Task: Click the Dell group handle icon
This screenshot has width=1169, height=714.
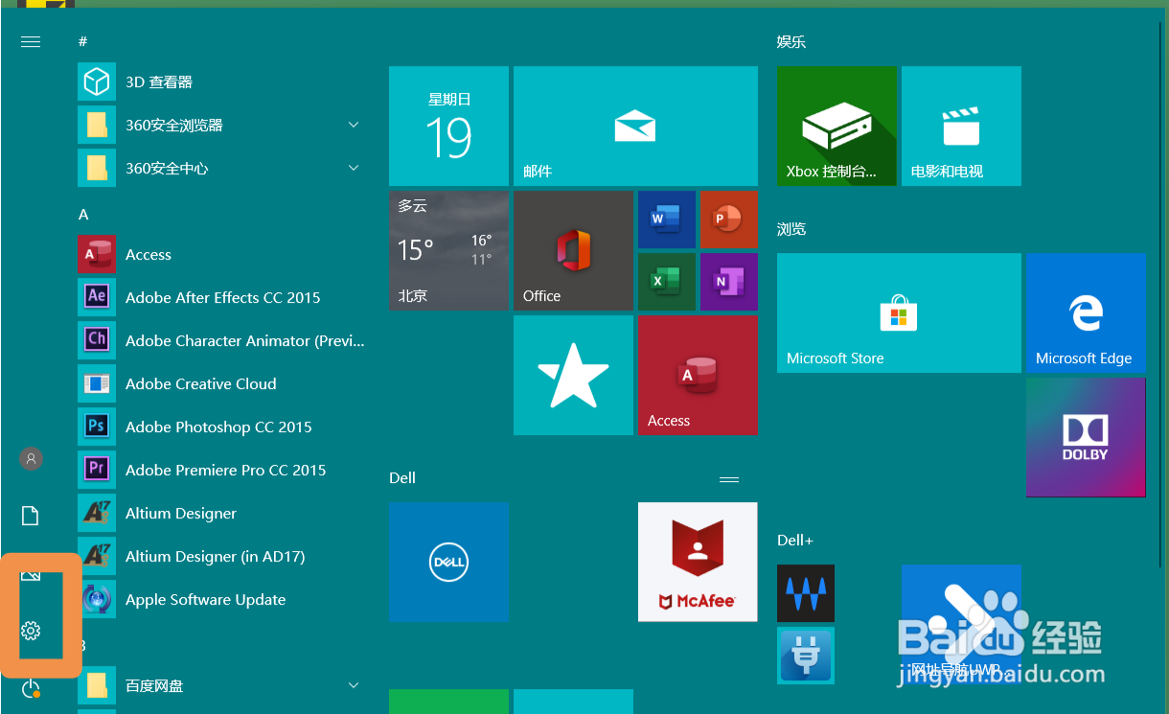Action: coord(729,478)
